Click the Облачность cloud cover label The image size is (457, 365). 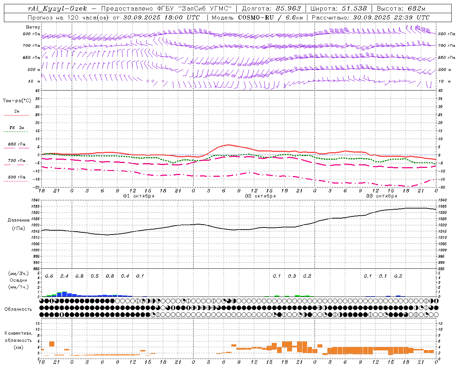tap(18, 309)
